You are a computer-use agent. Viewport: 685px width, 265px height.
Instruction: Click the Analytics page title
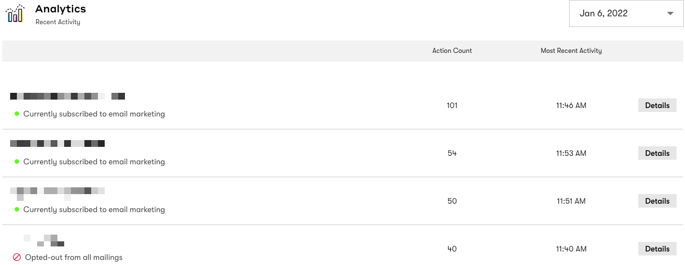[60, 9]
